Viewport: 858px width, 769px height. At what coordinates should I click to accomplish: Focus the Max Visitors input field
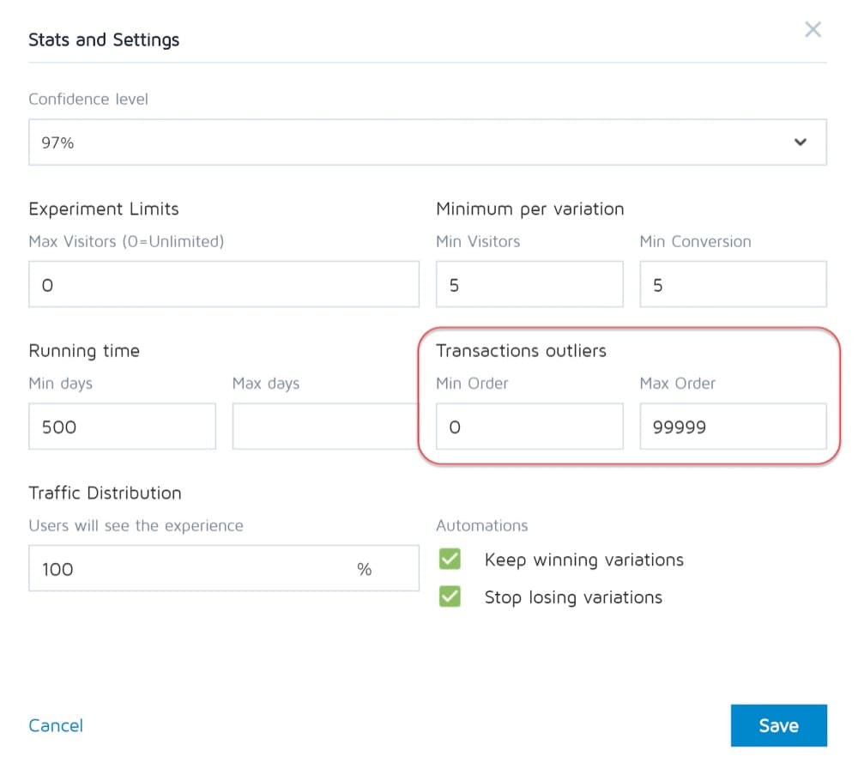(x=223, y=285)
